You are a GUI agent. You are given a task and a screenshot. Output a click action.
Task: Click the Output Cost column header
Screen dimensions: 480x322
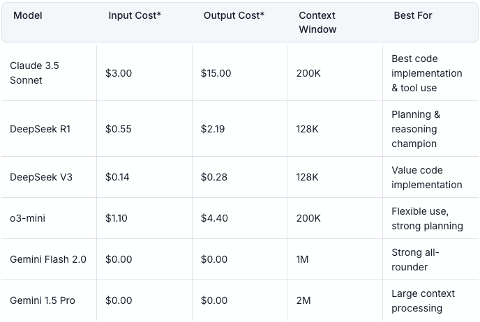click(234, 15)
